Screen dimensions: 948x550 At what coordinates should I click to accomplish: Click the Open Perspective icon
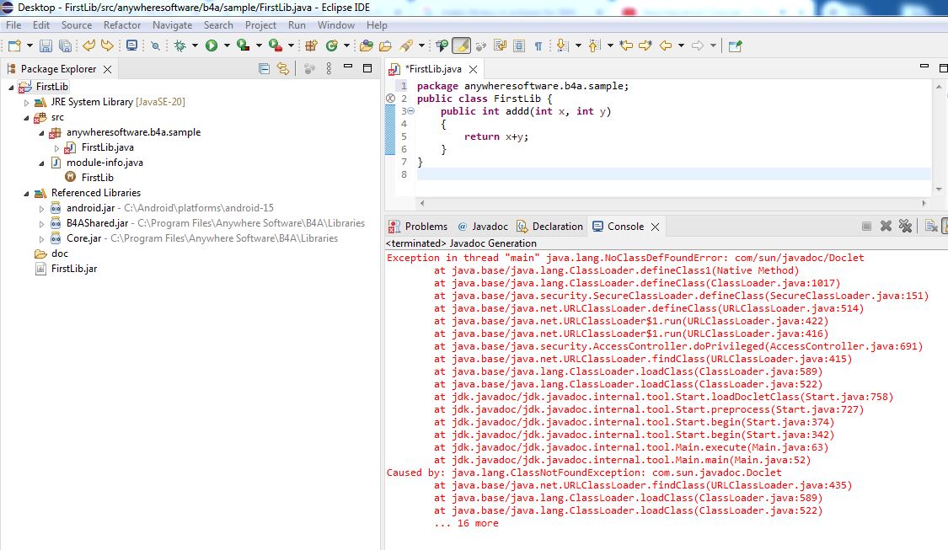click(735, 45)
